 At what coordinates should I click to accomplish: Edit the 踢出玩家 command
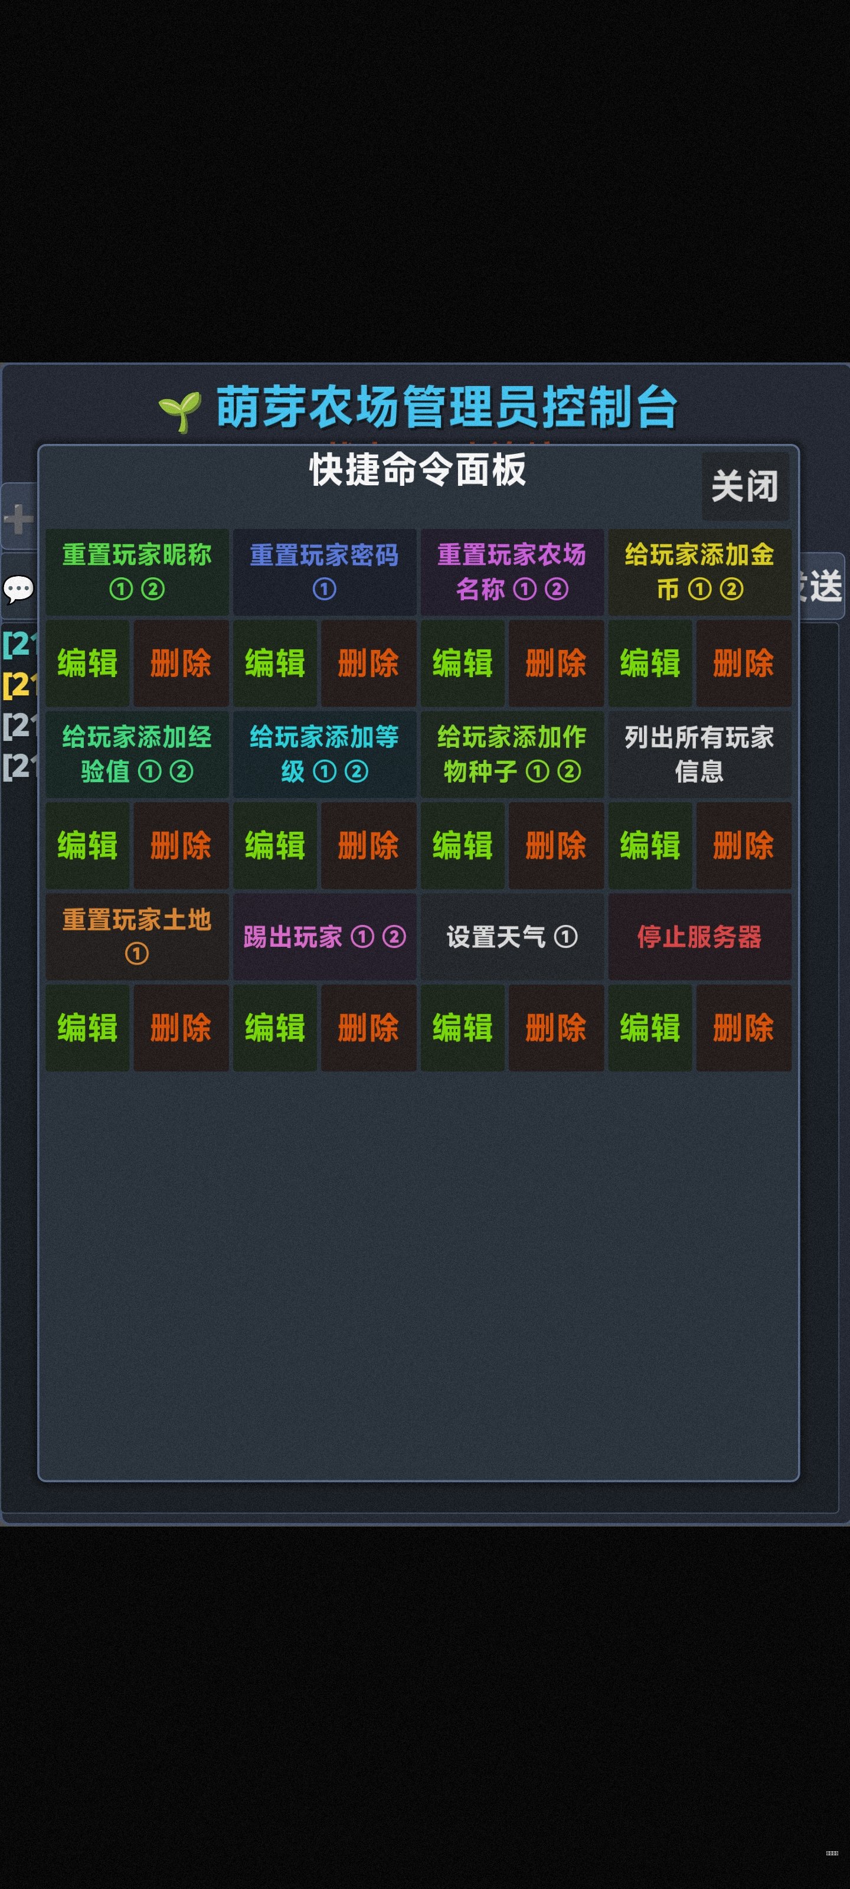275,1027
